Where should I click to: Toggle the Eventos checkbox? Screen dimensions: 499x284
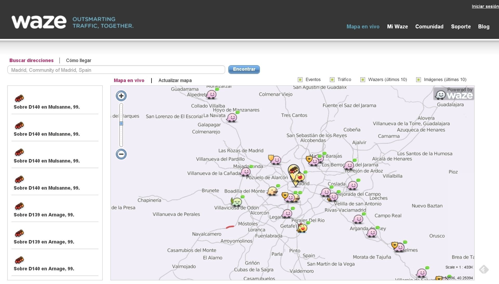(x=300, y=80)
